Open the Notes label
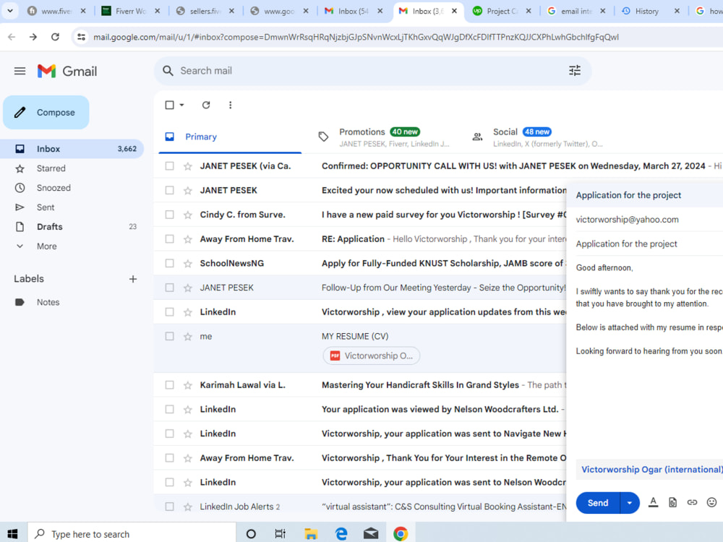 (x=72, y=302)
